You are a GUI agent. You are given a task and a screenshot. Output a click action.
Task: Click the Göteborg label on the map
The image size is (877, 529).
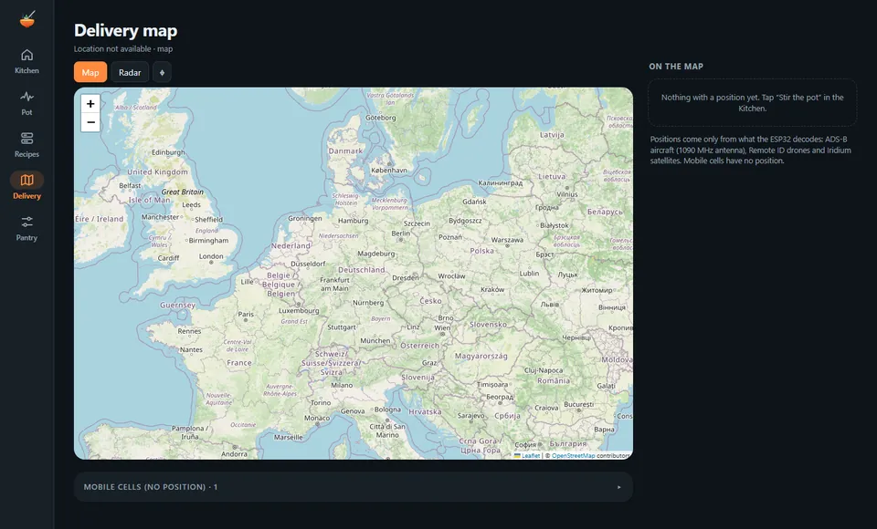click(380, 118)
